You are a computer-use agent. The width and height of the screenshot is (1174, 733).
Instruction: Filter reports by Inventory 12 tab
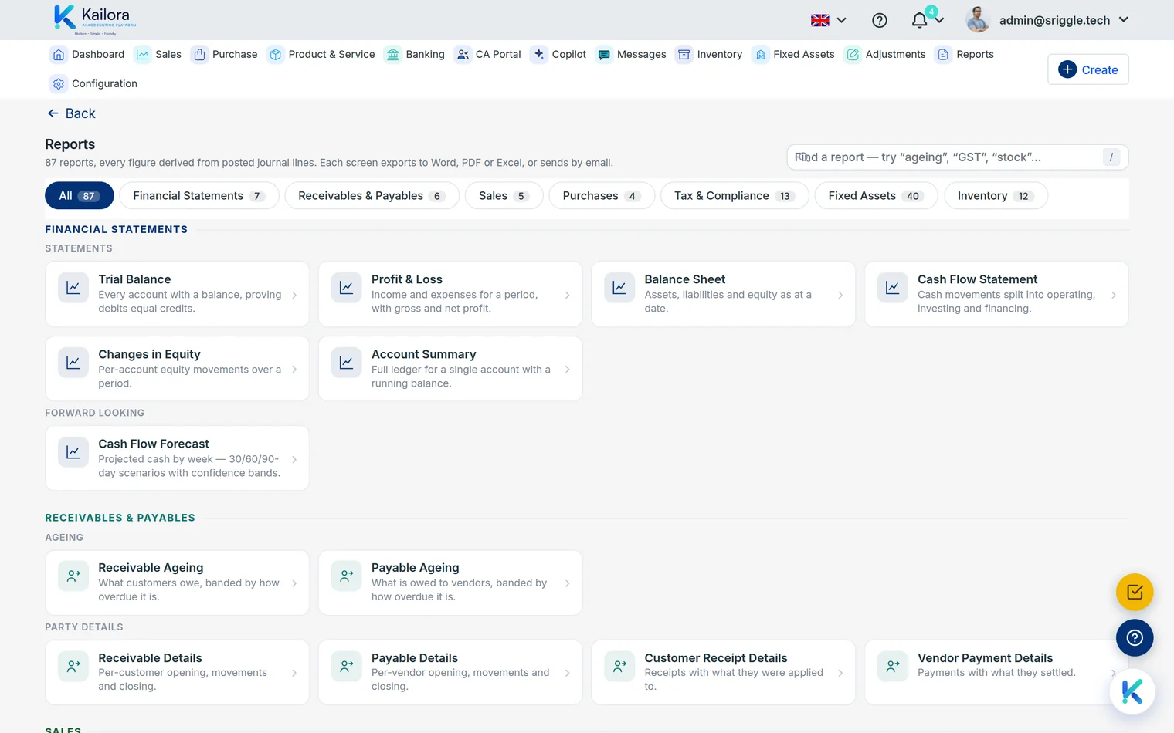pos(996,196)
